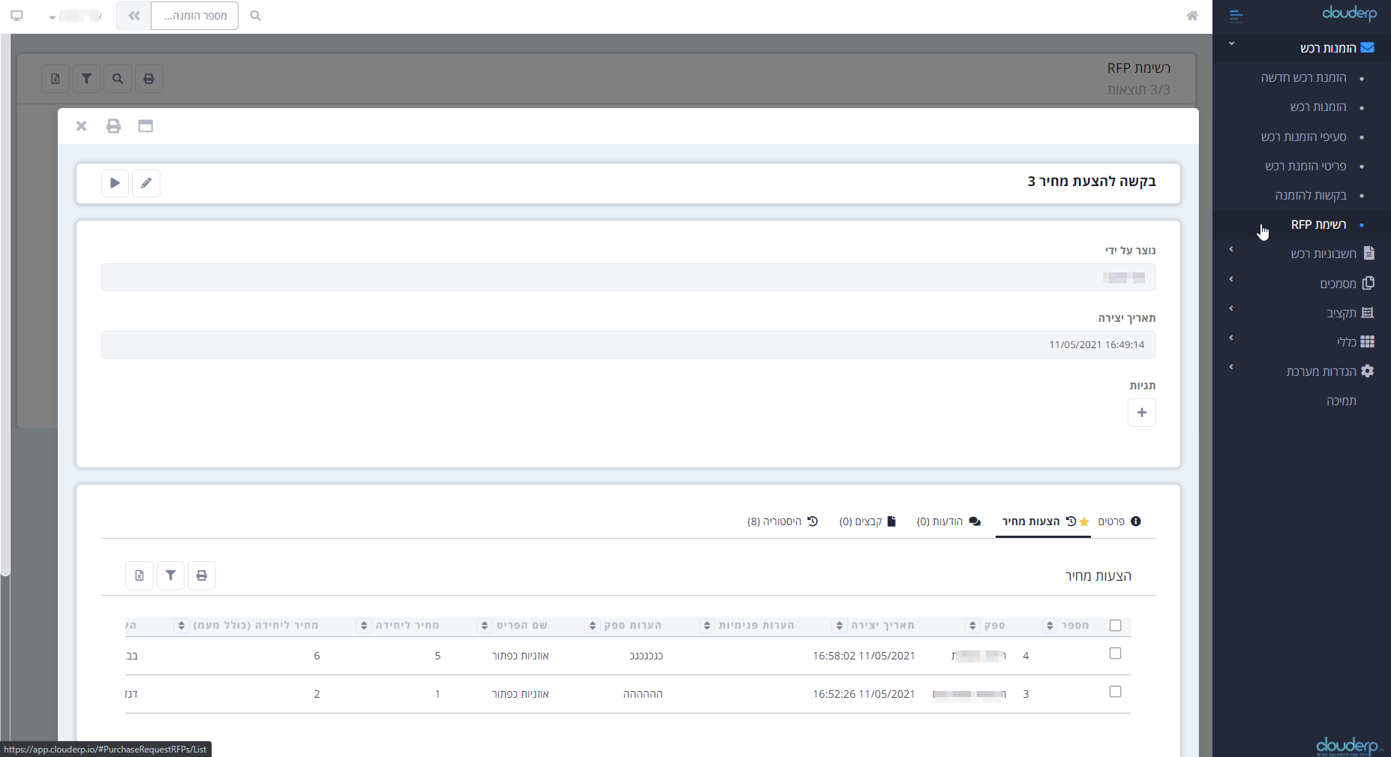The height and width of the screenshot is (757, 1391).
Task: Open תמיכה link in sidebar
Action: pyautogui.click(x=1341, y=401)
